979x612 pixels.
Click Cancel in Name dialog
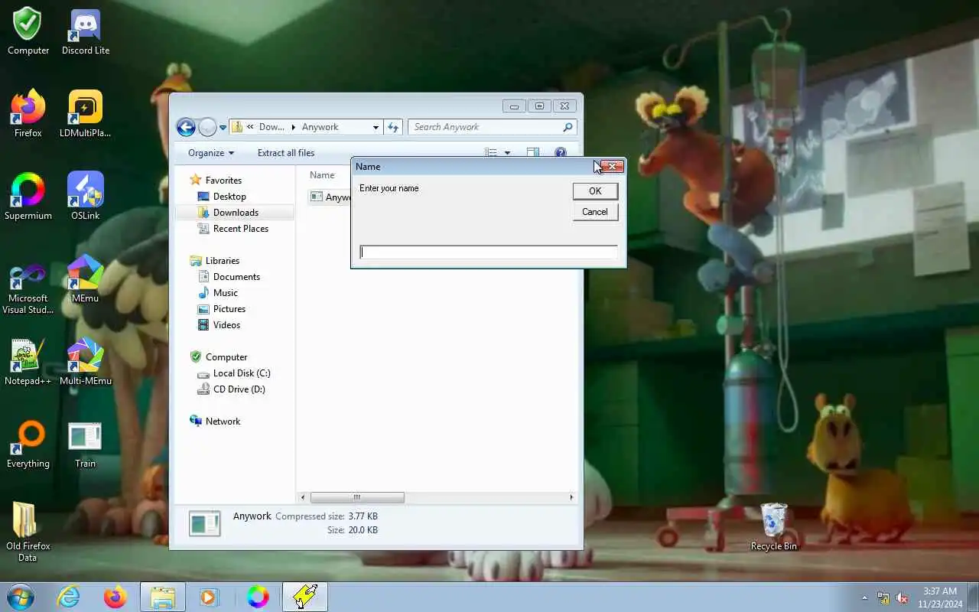click(x=595, y=212)
